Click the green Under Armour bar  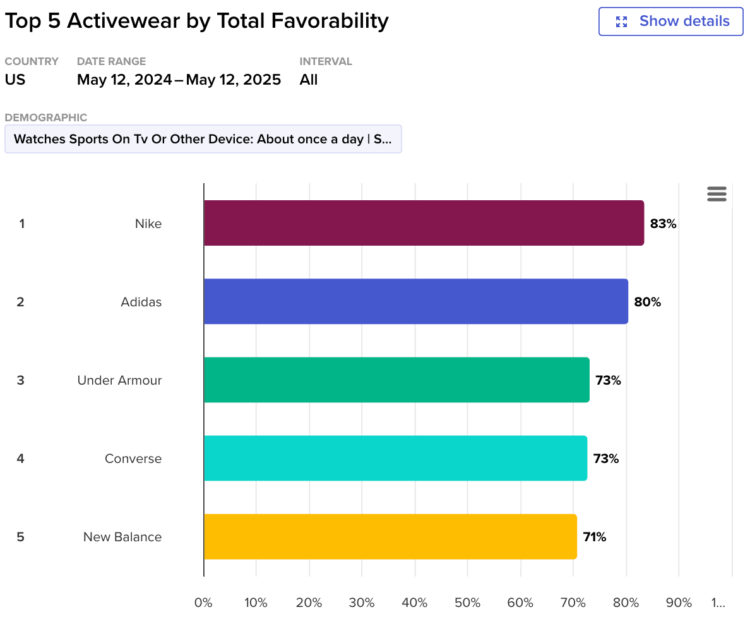[x=396, y=380]
